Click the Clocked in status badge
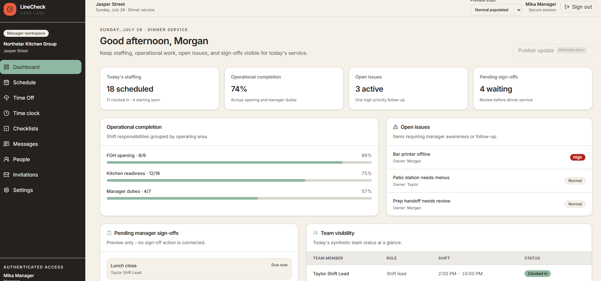Screen dimensions: 601x281 click(x=538, y=274)
